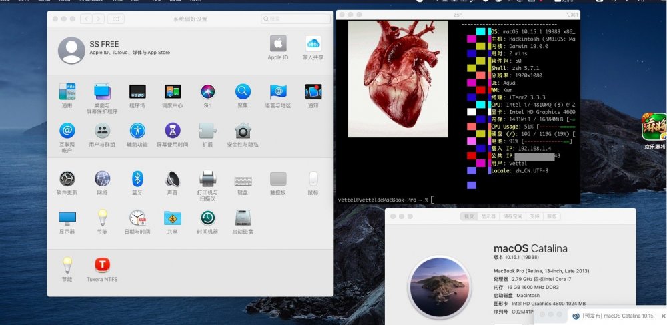The width and height of the screenshot is (667, 325).
Task: Open the 蓝牙 (Bluetooth) pane
Action: tap(137, 179)
